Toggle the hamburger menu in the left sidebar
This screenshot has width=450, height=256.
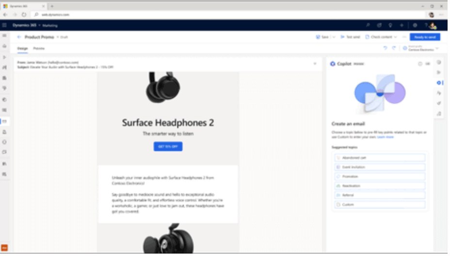click(x=4, y=36)
